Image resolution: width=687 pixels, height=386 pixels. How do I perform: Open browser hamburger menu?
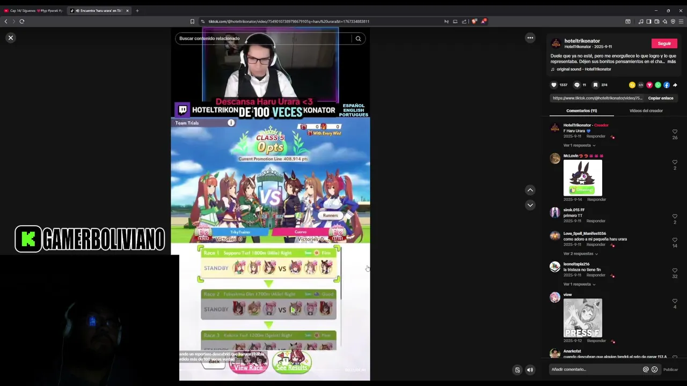pyautogui.click(x=681, y=21)
